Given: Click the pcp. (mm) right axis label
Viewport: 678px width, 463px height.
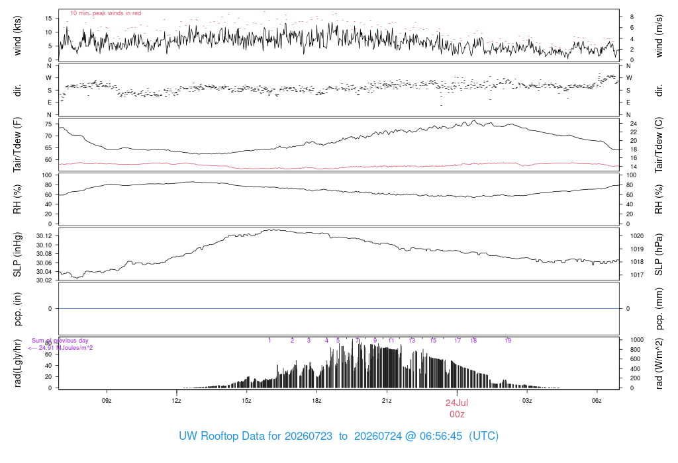Looking at the screenshot, I should pos(659,308).
